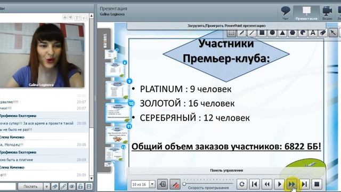Click the slide title Участники Премьер-клуба

(226, 51)
